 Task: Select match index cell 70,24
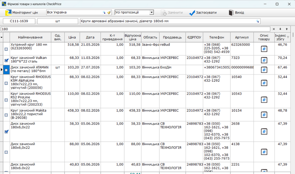(x=282, y=60)
